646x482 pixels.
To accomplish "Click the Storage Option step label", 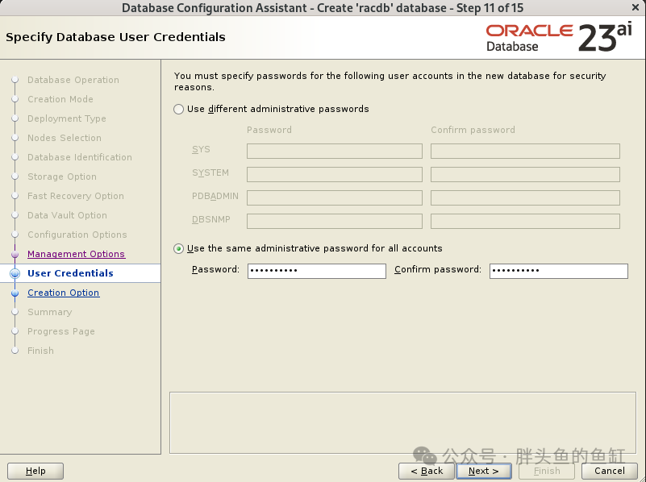I will pyautogui.click(x=62, y=177).
